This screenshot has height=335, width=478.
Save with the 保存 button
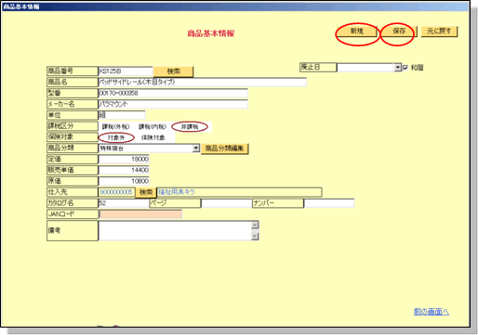coord(399,32)
